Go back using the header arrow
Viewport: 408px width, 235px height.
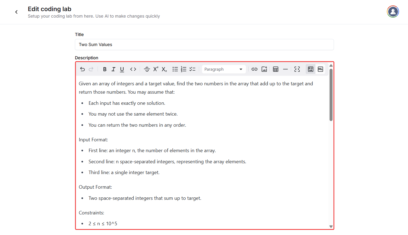point(17,12)
